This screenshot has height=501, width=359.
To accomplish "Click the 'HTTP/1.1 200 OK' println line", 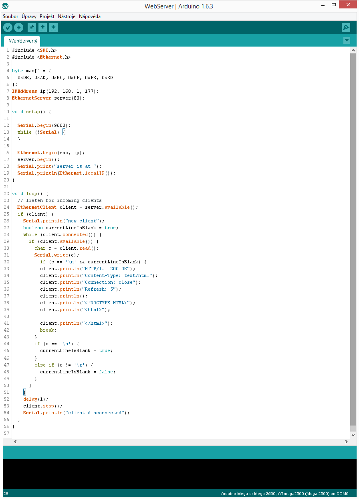I will (88, 269).
